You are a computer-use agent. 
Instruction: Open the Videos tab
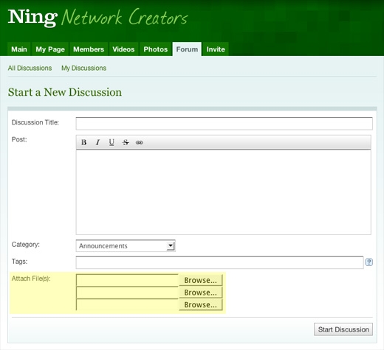tap(123, 49)
